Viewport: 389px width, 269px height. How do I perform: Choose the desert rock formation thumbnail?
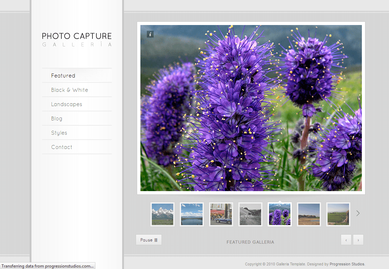point(309,214)
